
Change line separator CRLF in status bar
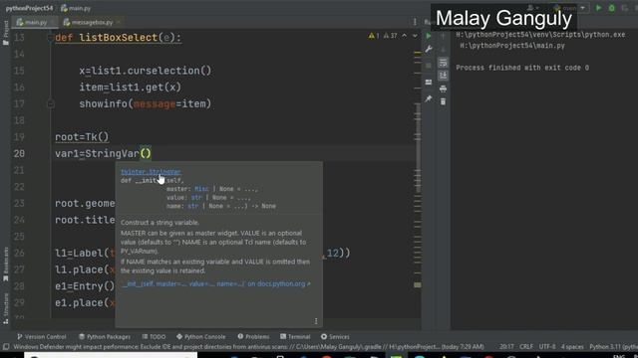[526, 347]
